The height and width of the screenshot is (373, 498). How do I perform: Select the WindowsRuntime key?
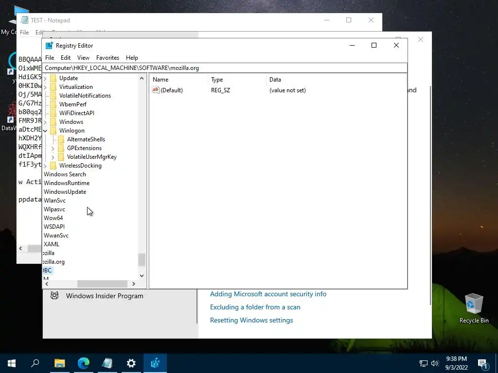67,183
